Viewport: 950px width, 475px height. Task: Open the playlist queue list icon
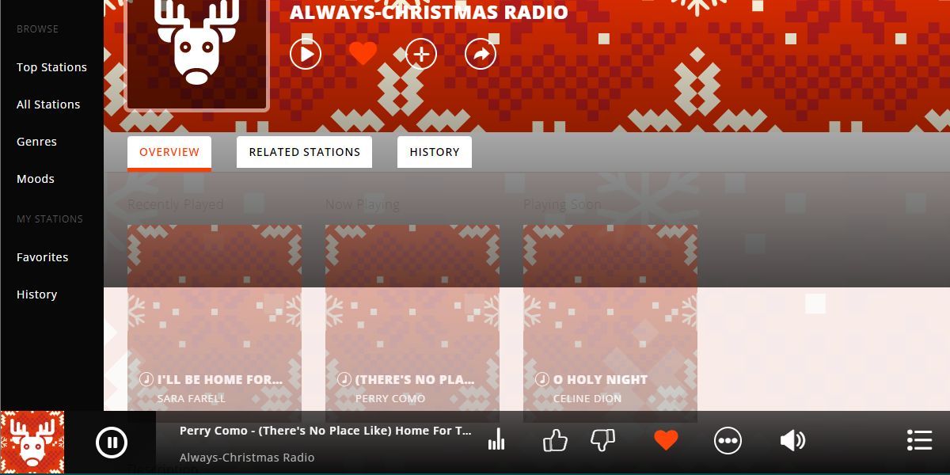pyautogui.click(x=919, y=440)
